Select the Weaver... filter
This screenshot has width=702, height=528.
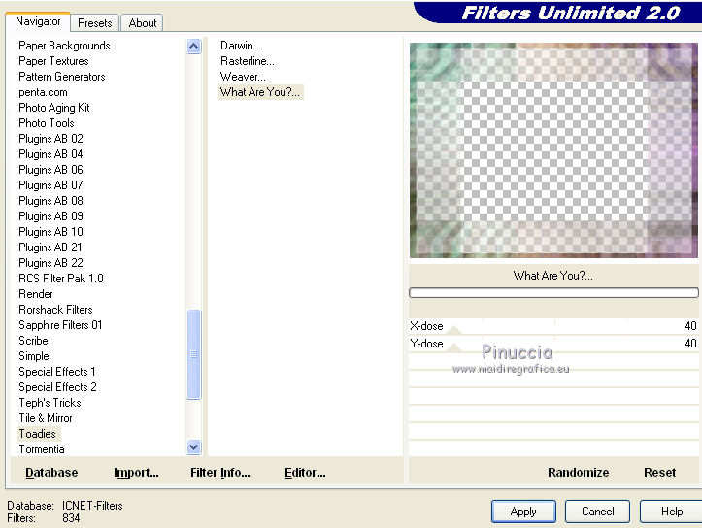243,77
